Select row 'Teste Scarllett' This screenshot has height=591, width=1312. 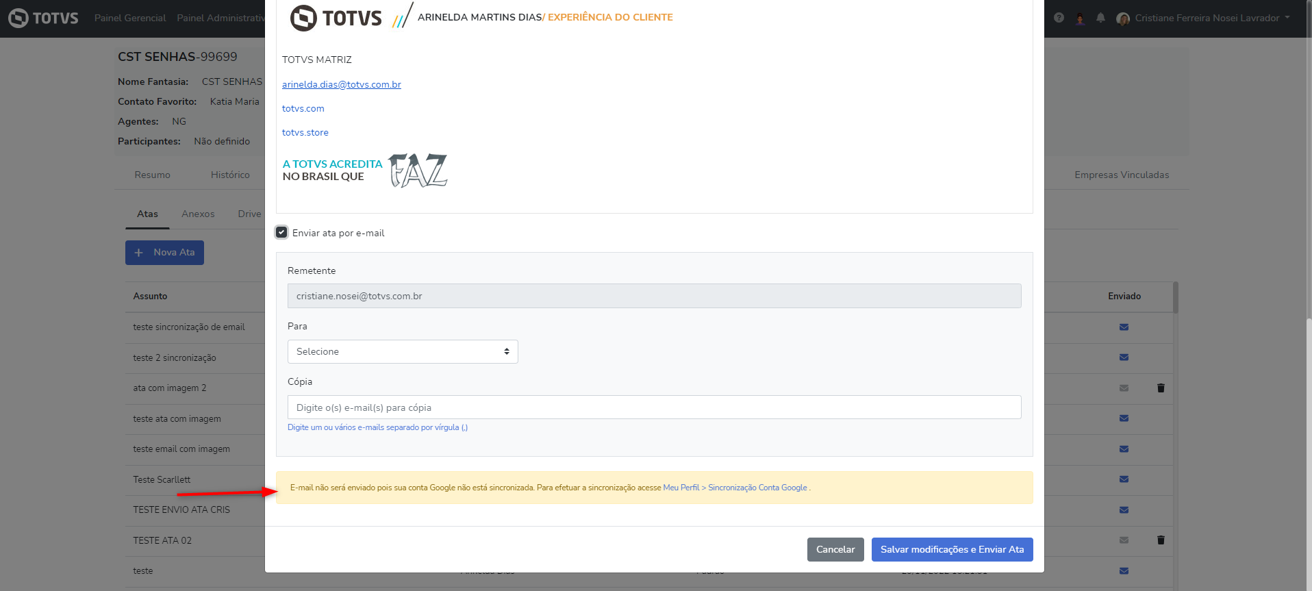162,479
